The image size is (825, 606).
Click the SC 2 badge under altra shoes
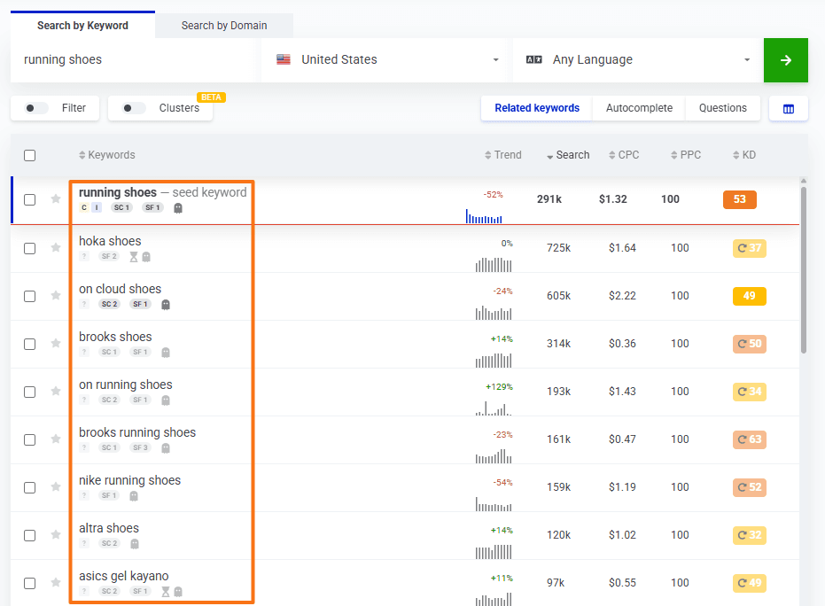pyautogui.click(x=110, y=543)
